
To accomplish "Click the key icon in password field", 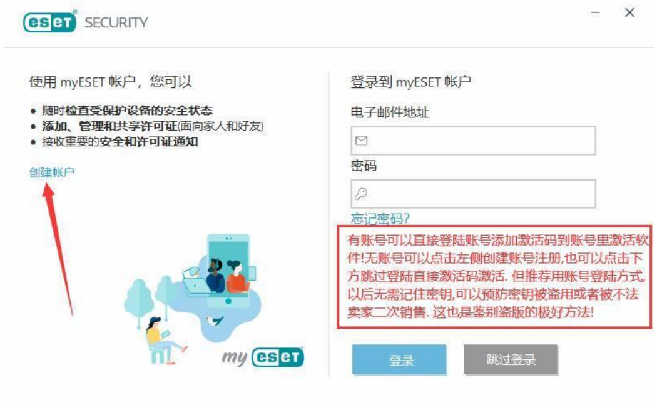I will tap(361, 193).
